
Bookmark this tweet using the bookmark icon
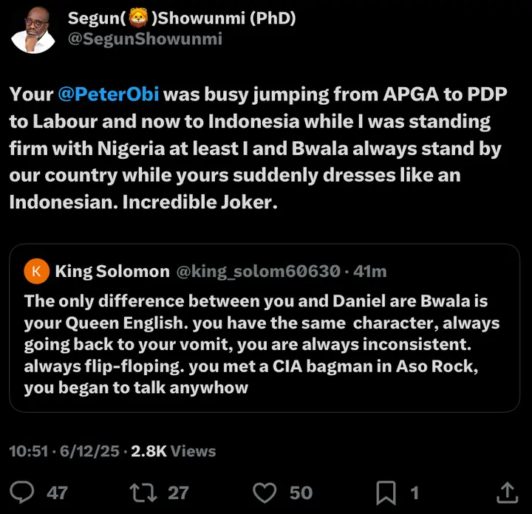pos(387,492)
